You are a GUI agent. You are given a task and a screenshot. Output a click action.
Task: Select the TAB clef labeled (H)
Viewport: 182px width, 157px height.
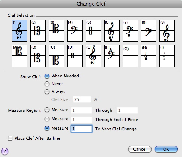[x=149, y=56]
